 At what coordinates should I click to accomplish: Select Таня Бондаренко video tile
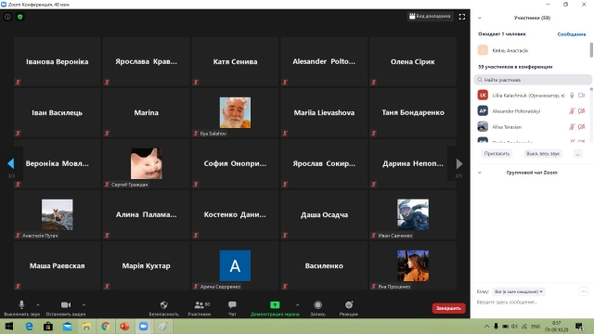[413, 112]
